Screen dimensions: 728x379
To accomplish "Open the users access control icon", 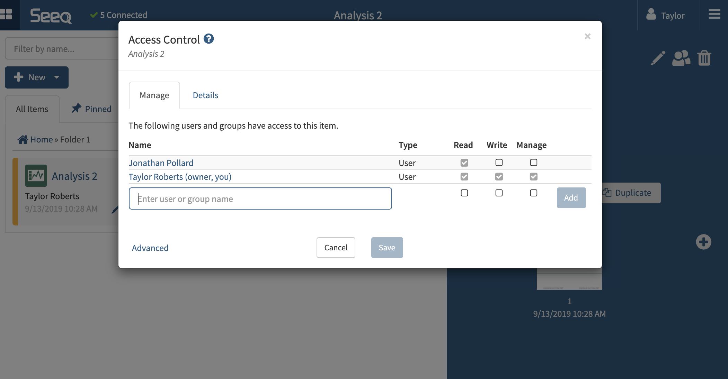I will [x=681, y=58].
